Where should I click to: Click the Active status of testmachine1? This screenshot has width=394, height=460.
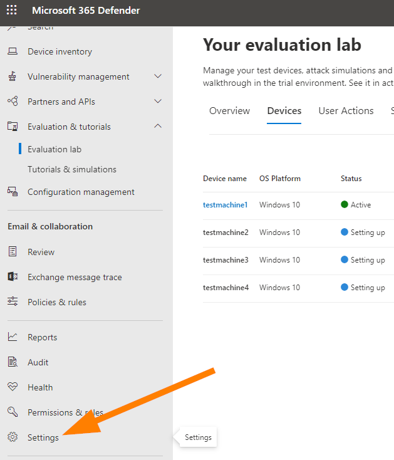356,204
